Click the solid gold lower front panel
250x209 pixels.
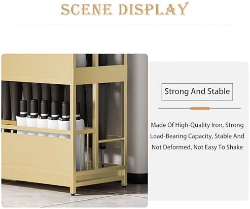coord(37,158)
